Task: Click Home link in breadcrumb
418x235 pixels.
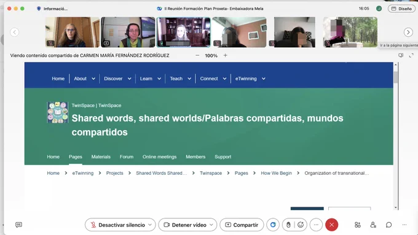Action: click(53, 173)
